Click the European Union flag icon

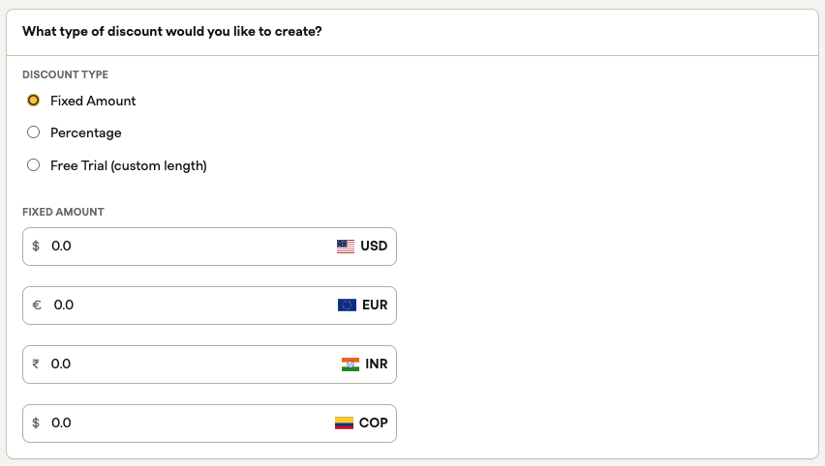pos(347,305)
